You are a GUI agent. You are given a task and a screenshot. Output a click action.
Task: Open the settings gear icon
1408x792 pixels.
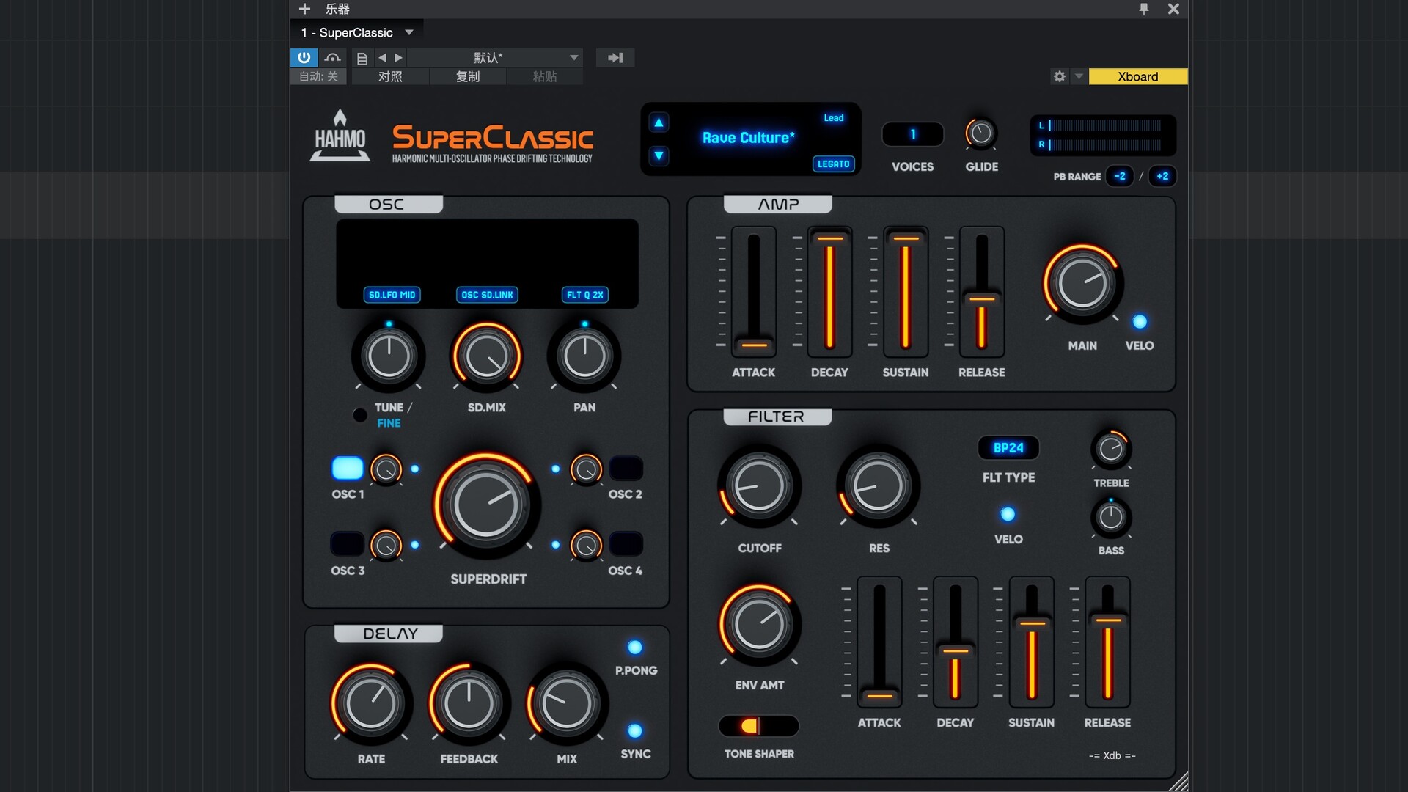[x=1059, y=76]
